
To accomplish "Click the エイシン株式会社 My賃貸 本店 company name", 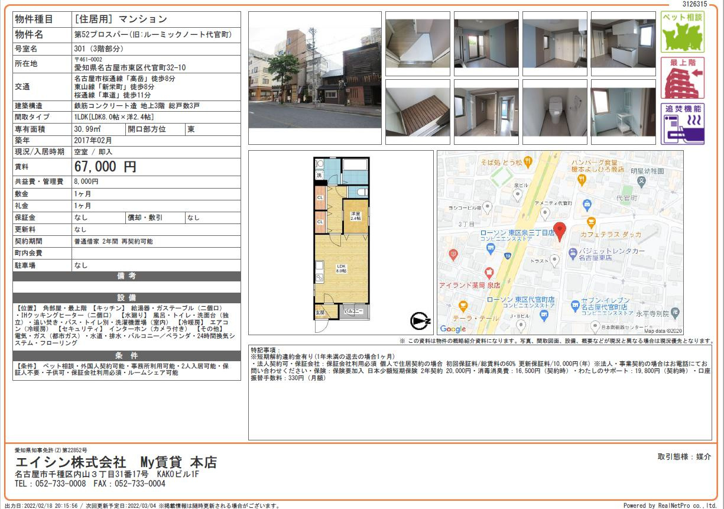I will pyautogui.click(x=116, y=462).
